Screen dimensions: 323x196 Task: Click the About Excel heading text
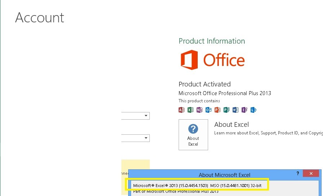click(x=232, y=125)
